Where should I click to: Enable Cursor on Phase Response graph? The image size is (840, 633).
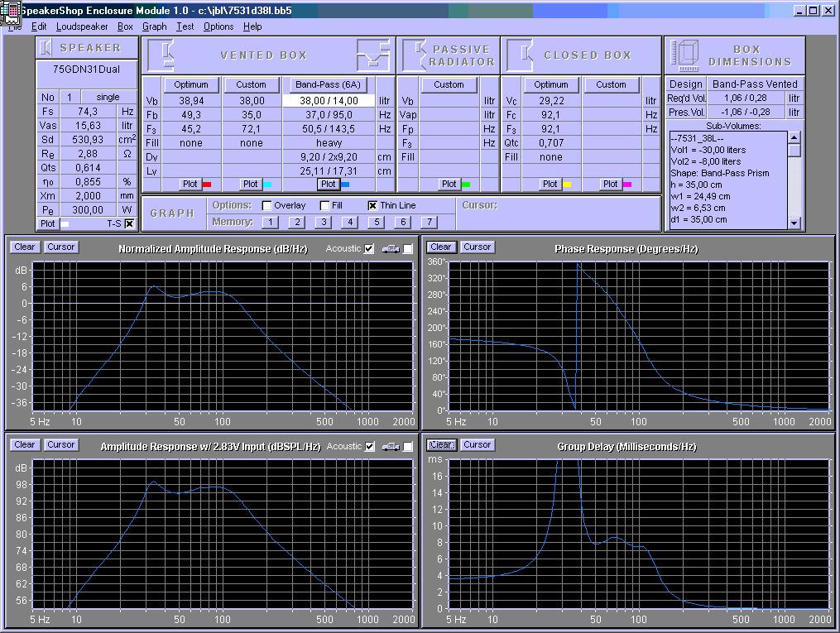[477, 247]
